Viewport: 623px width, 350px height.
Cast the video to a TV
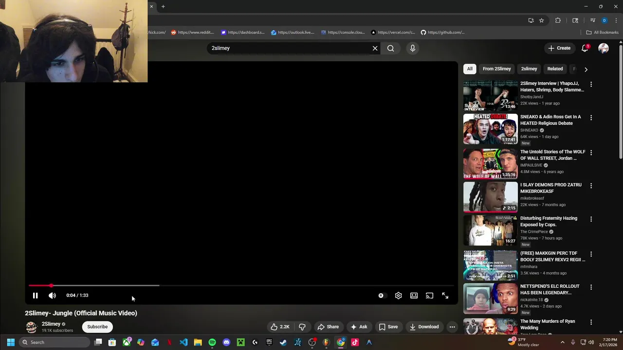coord(429,296)
